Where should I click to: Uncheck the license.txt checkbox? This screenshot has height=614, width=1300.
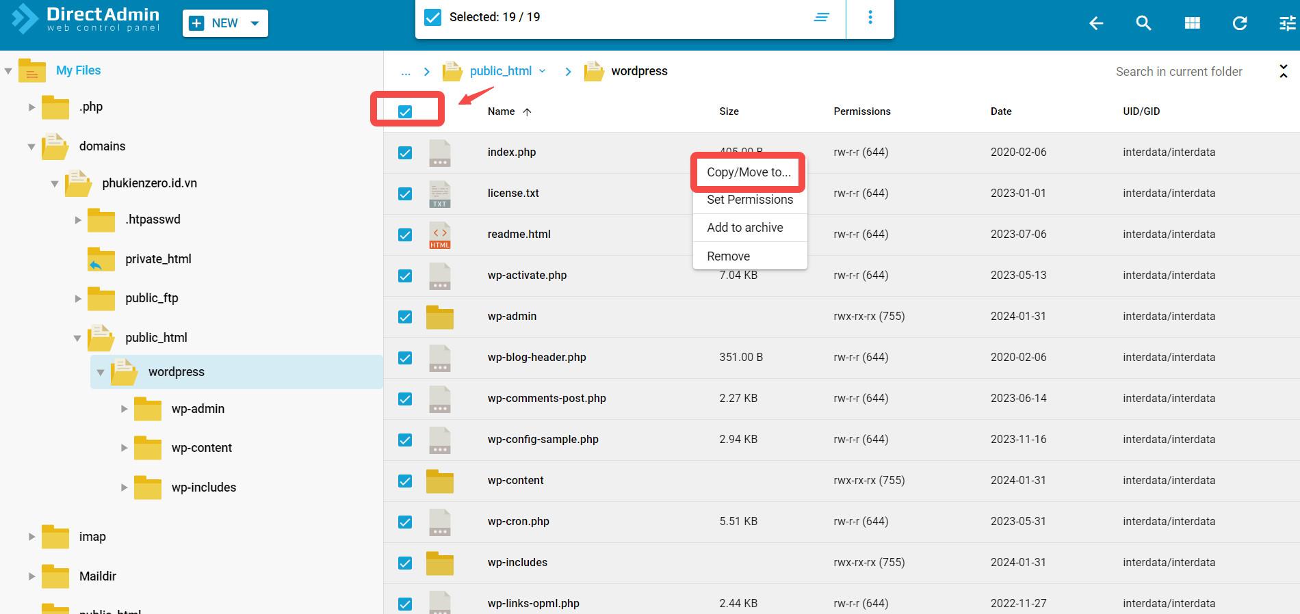(405, 193)
